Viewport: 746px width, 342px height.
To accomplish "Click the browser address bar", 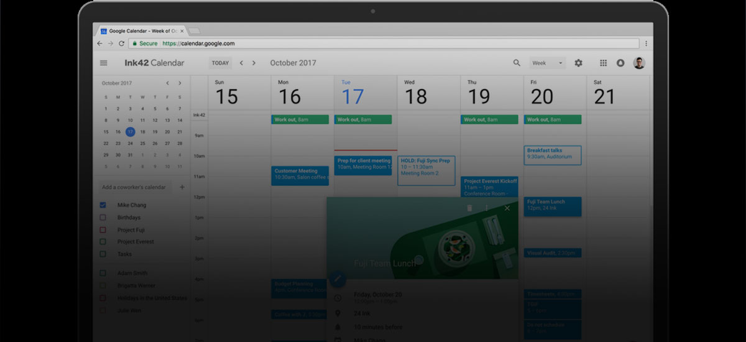I will pyautogui.click(x=384, y=44).
